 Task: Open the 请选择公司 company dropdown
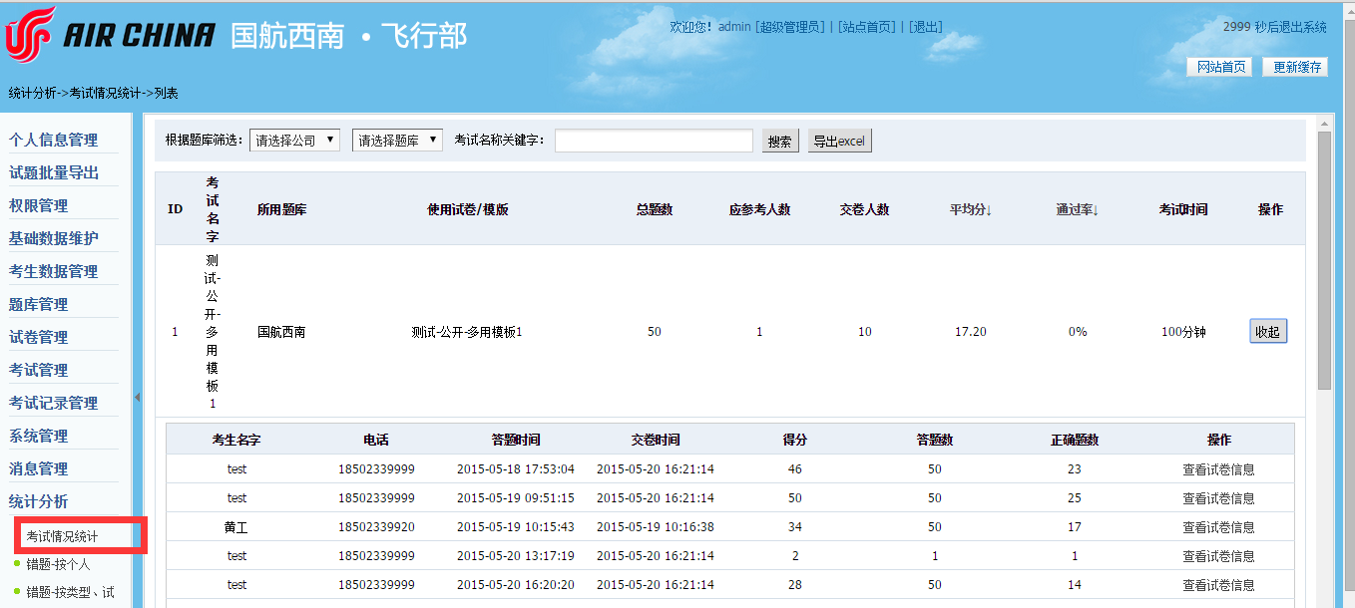click(295, 141)
